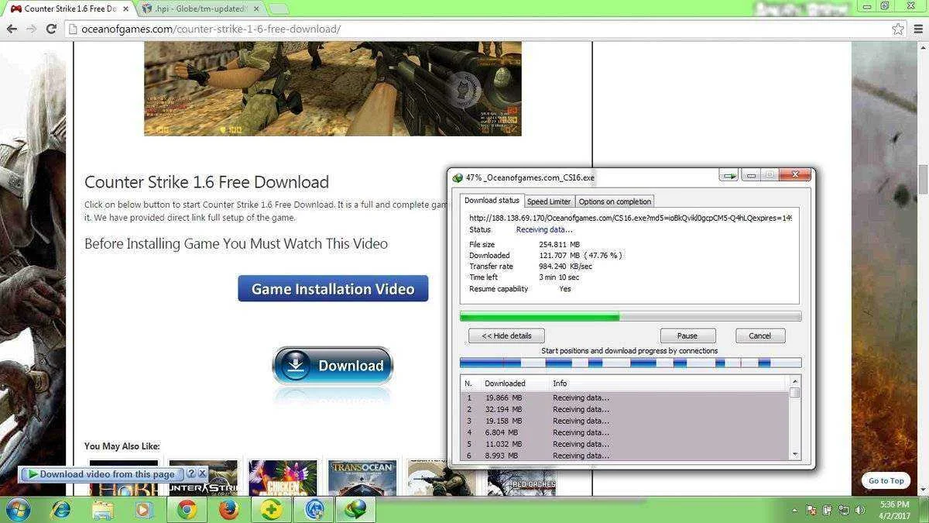Viewport: 929px width, 523px height.
Task: Click the IDM minimize-to-tray green arrow button
Action: point(728,176)
